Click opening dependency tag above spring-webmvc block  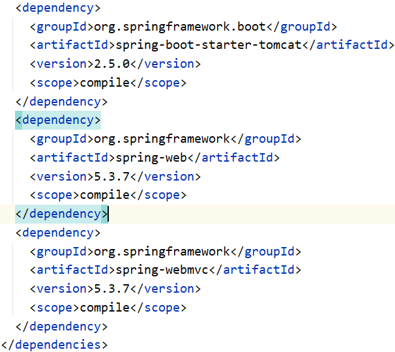[57, 233]
